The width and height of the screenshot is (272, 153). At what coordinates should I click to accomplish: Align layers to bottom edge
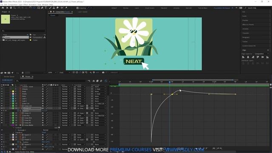(x=267, y=57)
